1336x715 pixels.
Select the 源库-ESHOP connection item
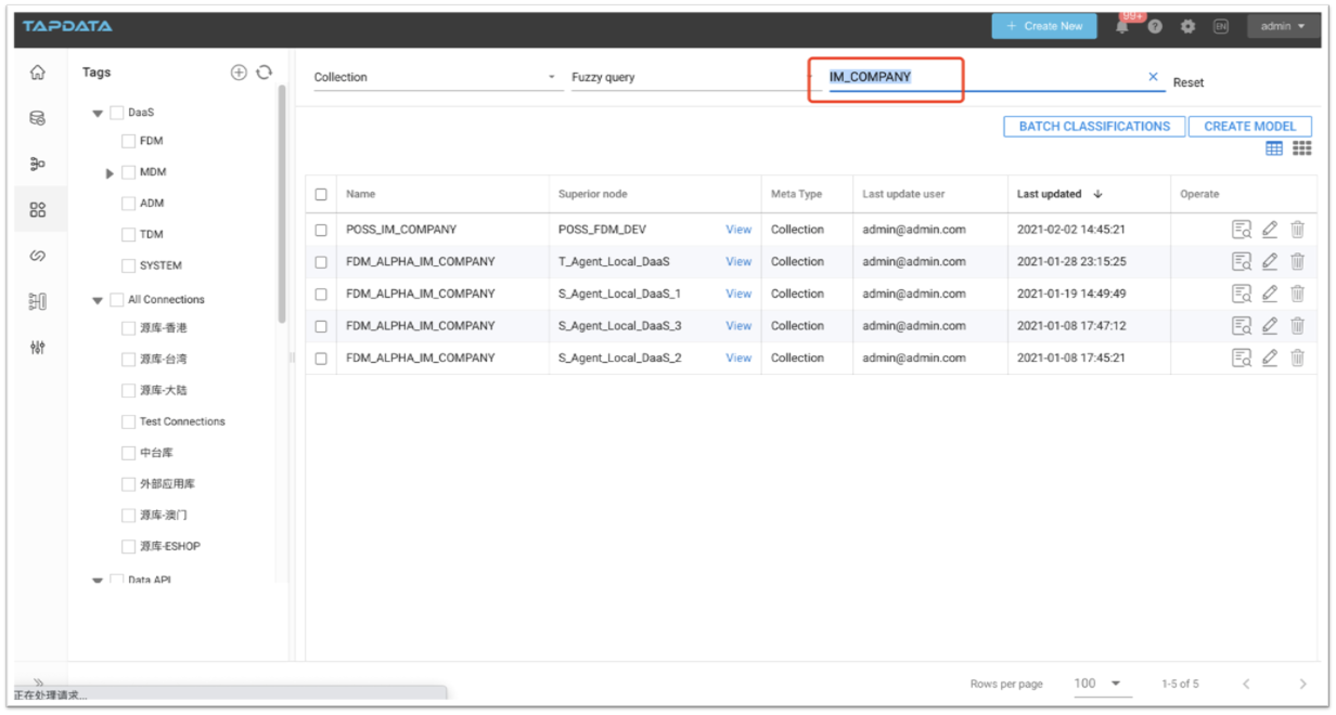pos(170,546)
